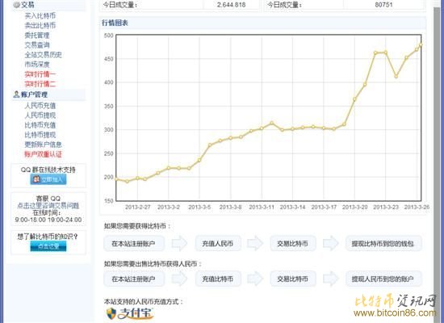Select the red 实时行情一 link

point(40,74)
